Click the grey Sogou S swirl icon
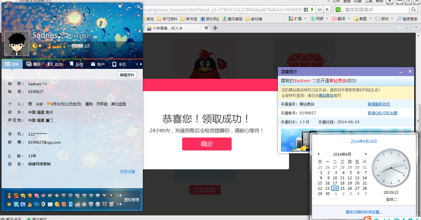 (98, 204)
